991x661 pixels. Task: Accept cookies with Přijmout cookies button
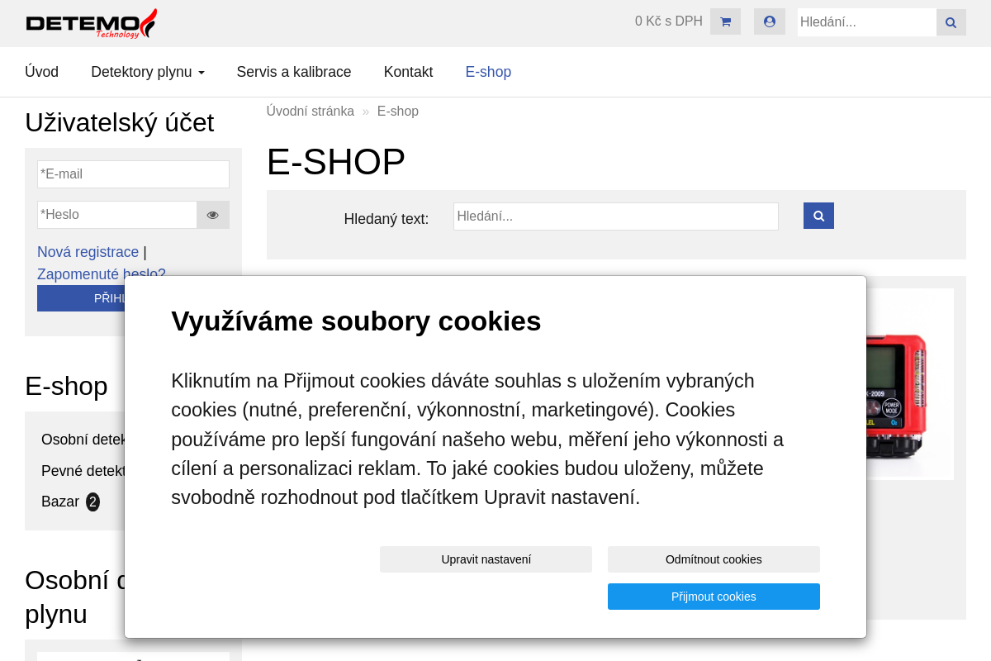[714, 597]
